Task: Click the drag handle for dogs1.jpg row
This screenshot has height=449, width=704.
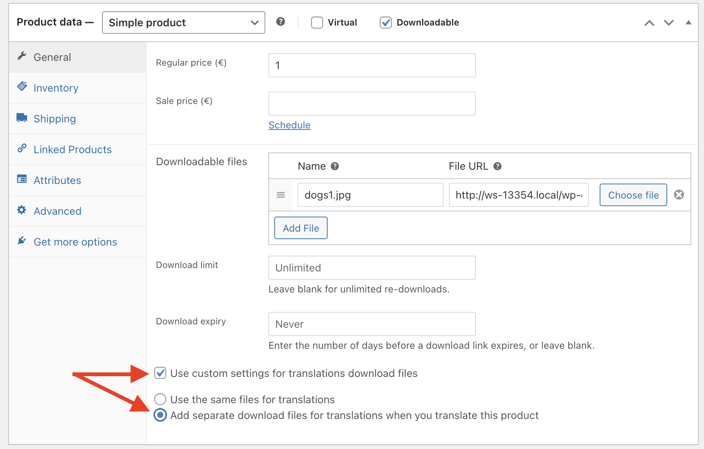Action: pyautogui.click(x=281, y=195)
